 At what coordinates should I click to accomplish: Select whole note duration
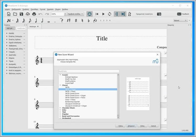pyautogui.click(x=49, y=22)
